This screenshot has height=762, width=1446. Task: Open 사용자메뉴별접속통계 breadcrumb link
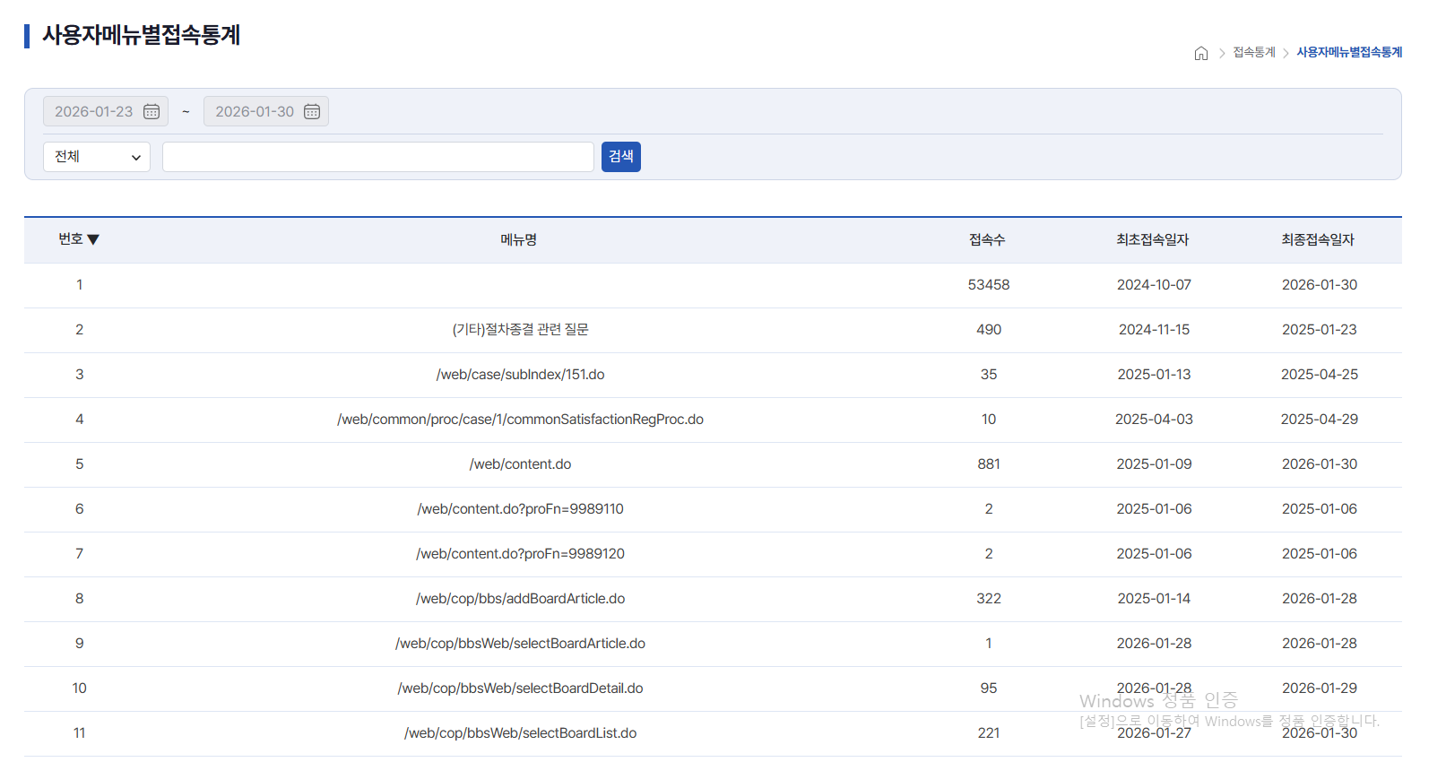[1348, 53]
